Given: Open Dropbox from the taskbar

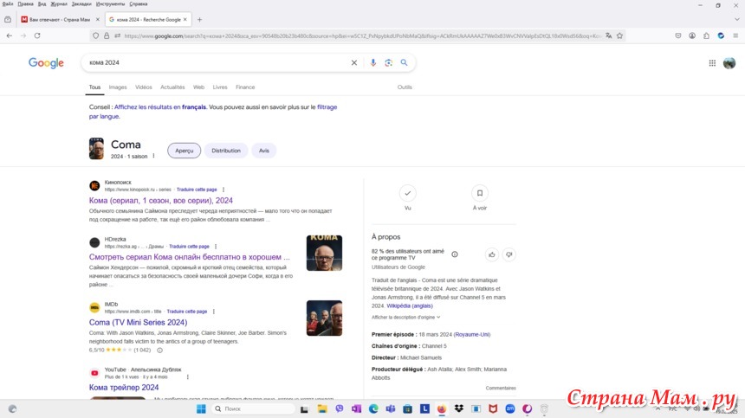Looking at the screenshot, I should [x=459, y=408].
